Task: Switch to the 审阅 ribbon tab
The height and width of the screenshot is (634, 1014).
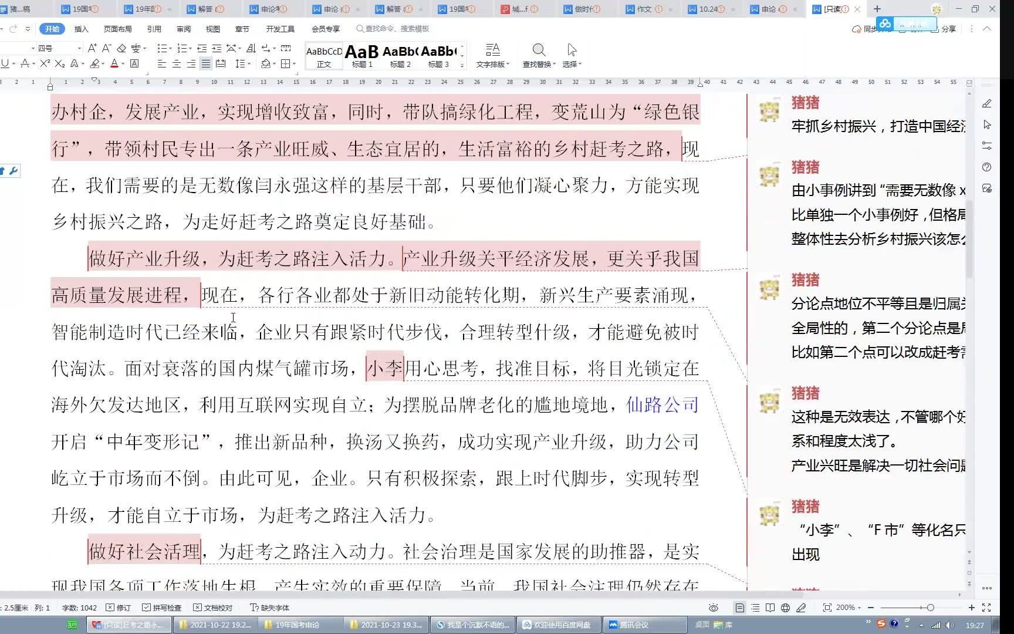Action: (183, 29)
